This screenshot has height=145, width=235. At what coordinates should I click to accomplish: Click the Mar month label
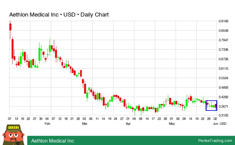(85, 124)
